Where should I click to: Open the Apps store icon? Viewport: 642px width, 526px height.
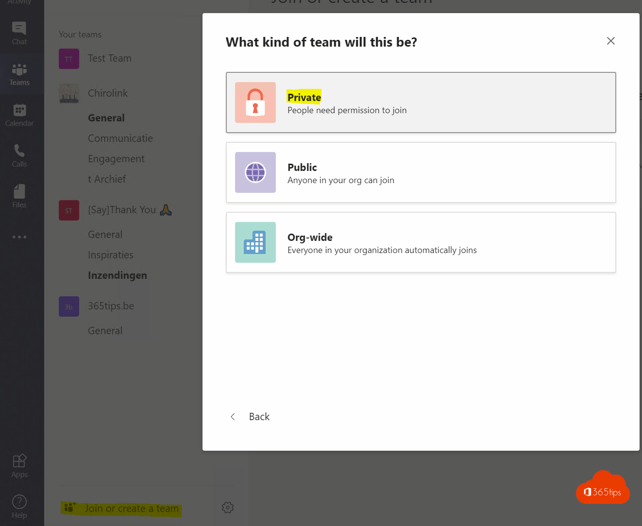pyautogui.click(x=19, y=466)
